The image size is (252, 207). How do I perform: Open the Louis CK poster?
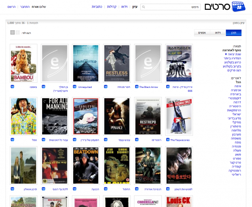tap(179, 201)
